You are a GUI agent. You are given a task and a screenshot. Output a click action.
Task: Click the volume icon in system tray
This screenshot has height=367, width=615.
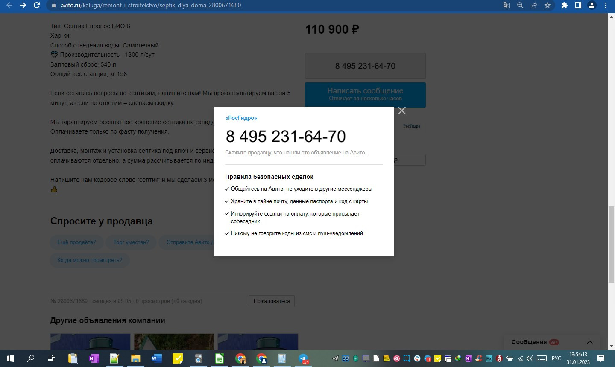point(530,358)
